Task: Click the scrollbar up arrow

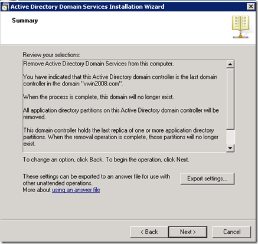Action: click(230, 64)
